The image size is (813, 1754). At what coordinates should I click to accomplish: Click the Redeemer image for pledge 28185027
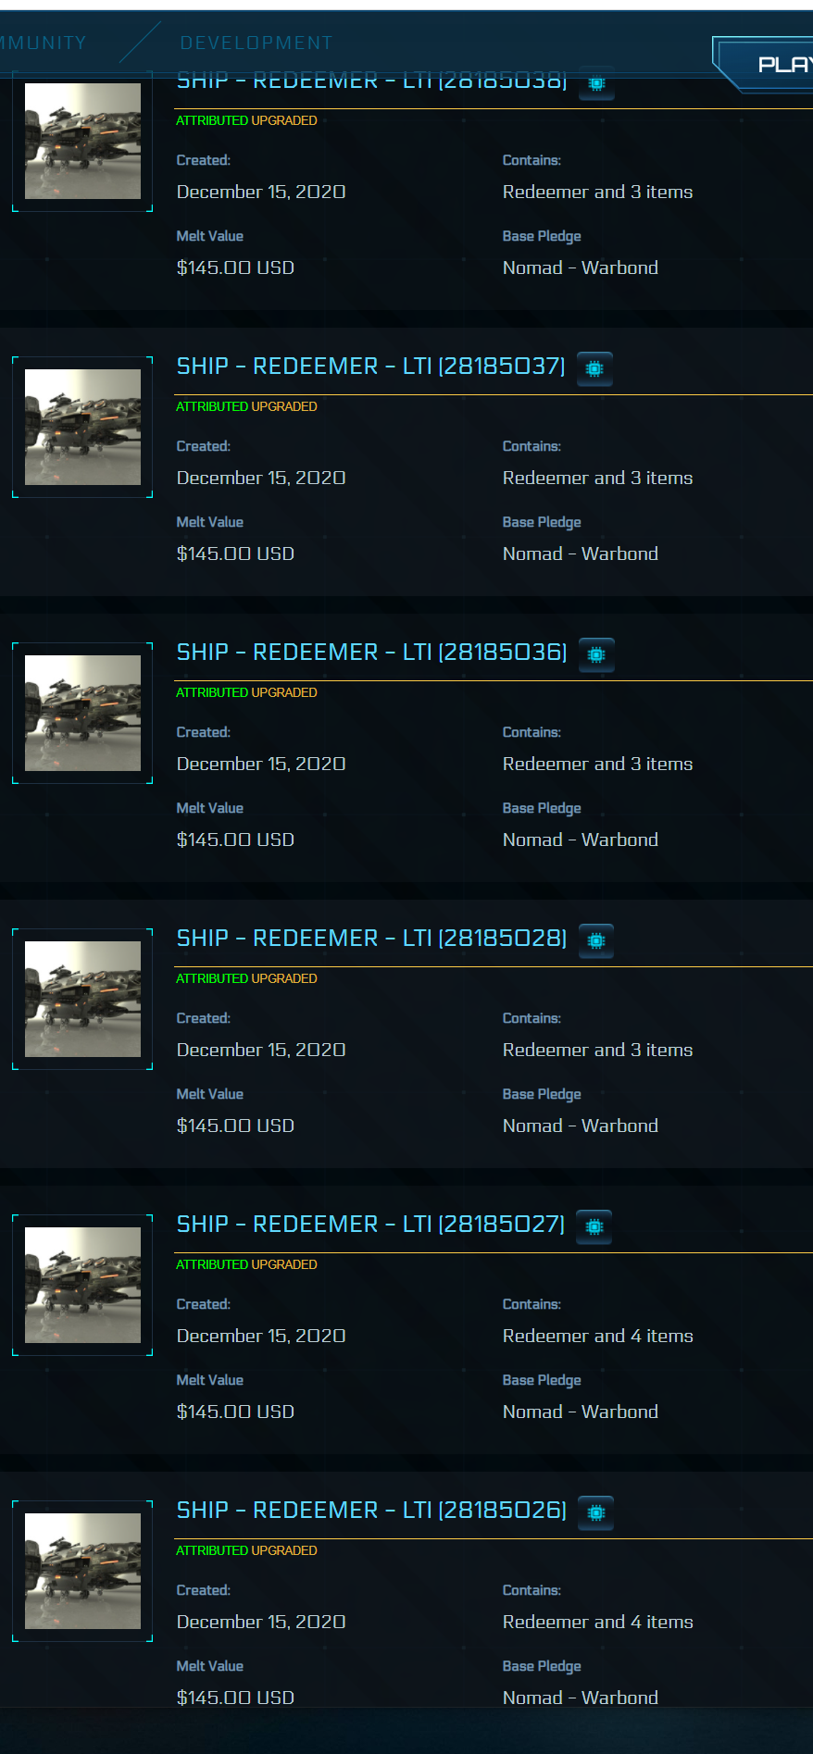pyautogui.click(x=82, y=1285)
